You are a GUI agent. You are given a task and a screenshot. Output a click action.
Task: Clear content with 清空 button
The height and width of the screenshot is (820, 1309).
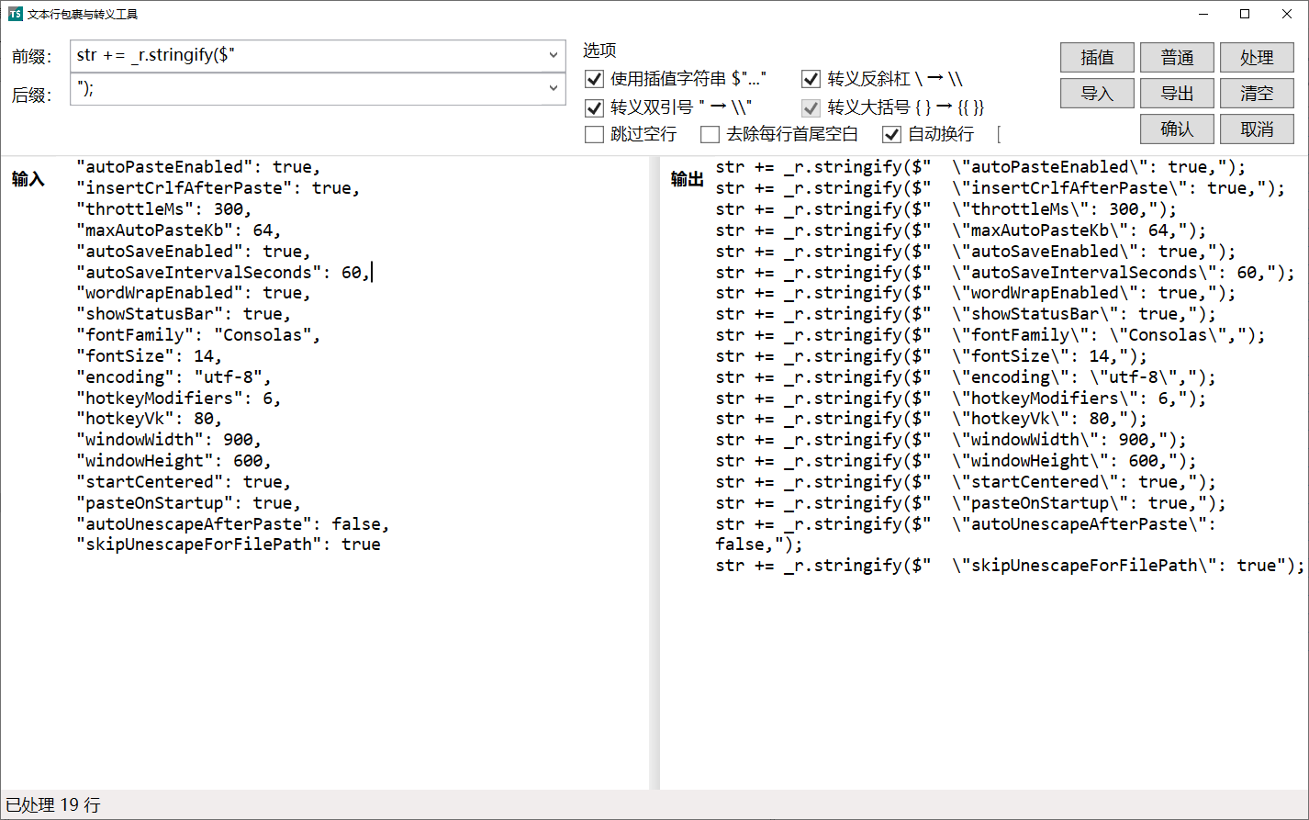point(1257,93)
